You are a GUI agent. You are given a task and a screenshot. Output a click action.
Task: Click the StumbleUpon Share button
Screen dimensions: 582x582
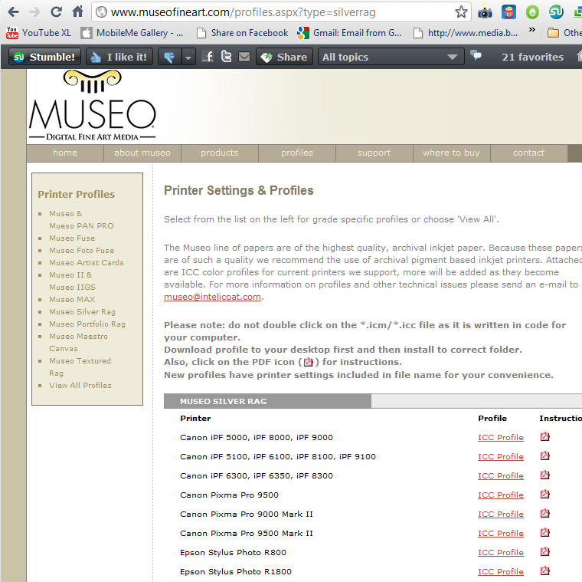[284, 57]
